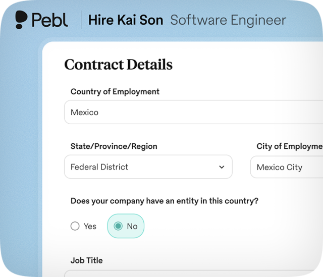Viewport: 323px width, 277px height.
Task: Open the City of Employment field showing Mexico City
Action: point(286,167)
